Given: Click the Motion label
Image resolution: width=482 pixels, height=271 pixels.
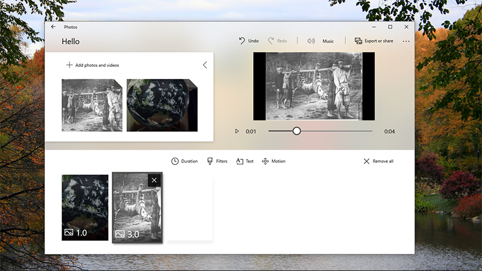Looking at the screenshot, I should point(278,161).
